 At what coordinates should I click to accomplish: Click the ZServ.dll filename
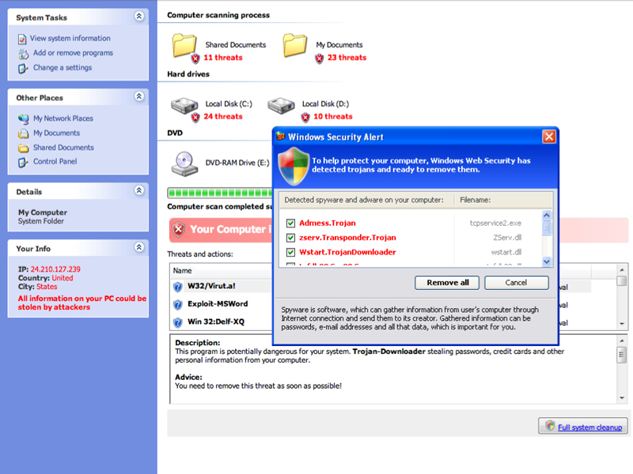click(507, 238)
